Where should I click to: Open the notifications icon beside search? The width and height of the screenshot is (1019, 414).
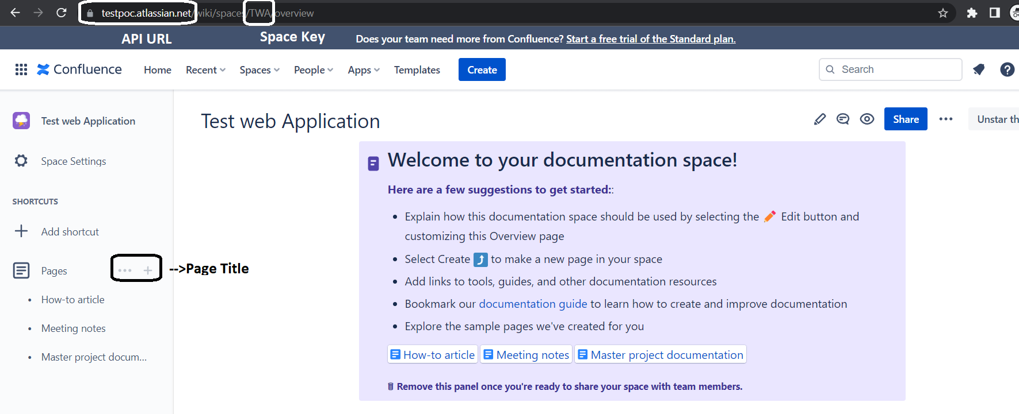coord(979,69)
